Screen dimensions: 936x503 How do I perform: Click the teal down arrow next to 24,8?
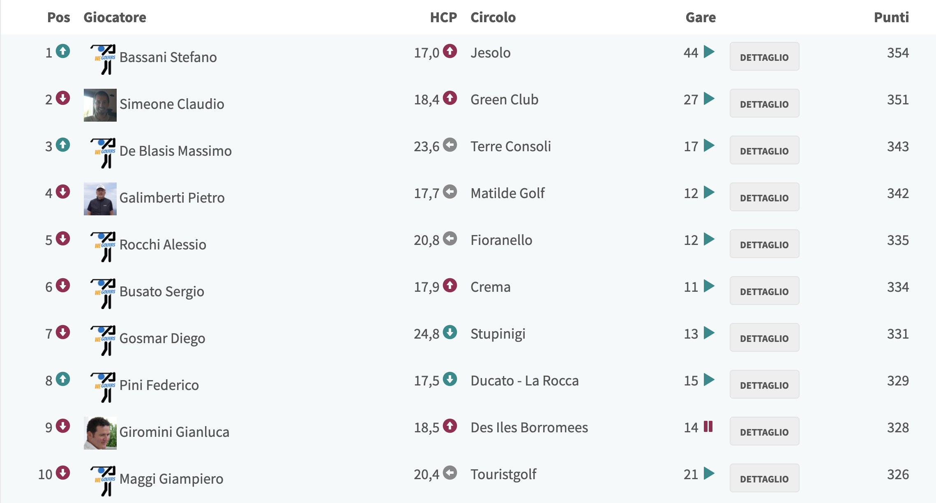tap(450, 332)
